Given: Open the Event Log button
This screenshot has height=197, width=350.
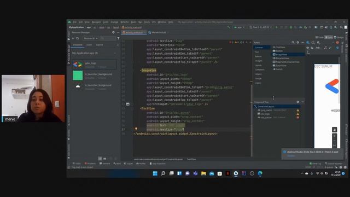Looking at the screenshot, I should point(315,164).
